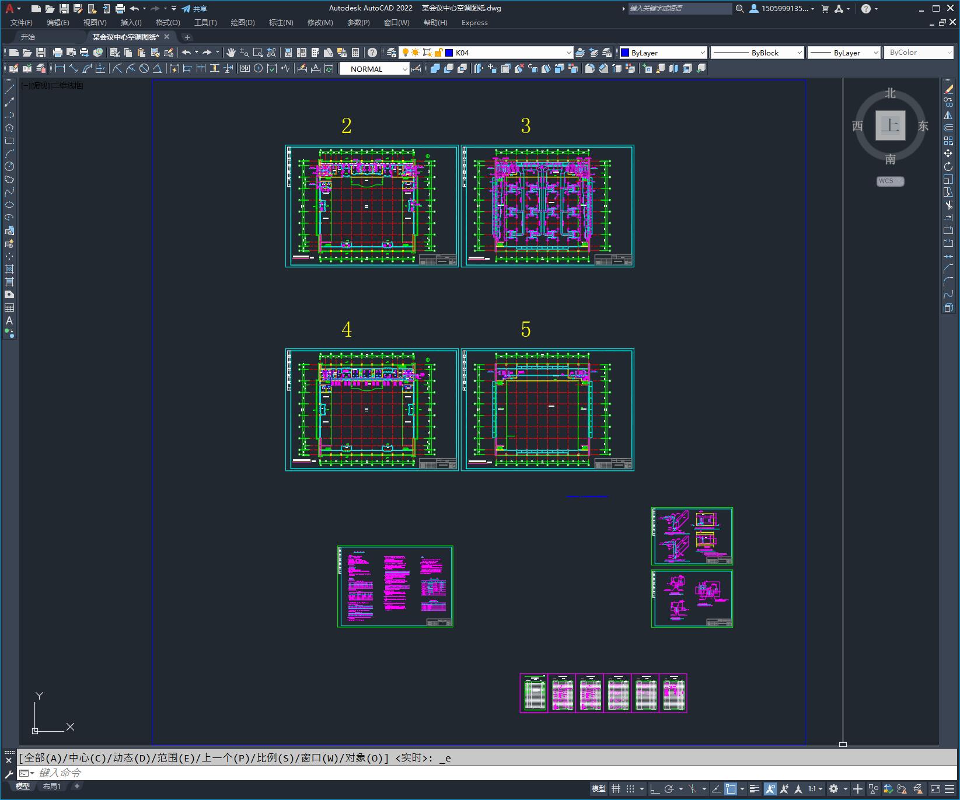This screenshot has width=960, height=800.
Task: Open the 绘图(D) menu
Action: pos(243,23)
